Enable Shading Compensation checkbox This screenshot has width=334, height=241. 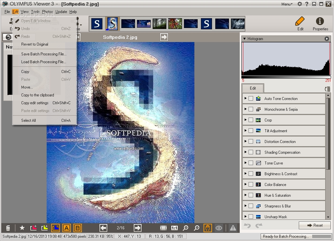[x=251, y=152]
